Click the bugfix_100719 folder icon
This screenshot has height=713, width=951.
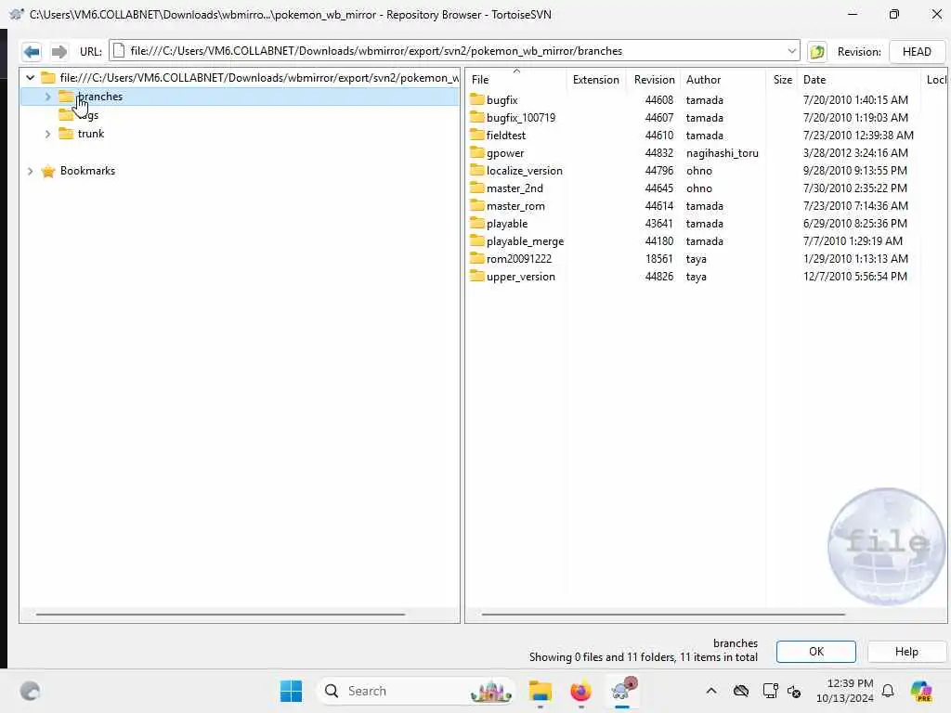tap(477, 117)
